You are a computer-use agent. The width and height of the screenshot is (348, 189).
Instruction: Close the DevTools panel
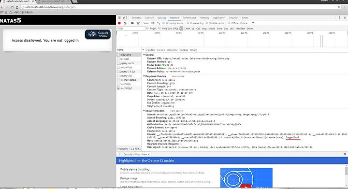pos(345,18)
